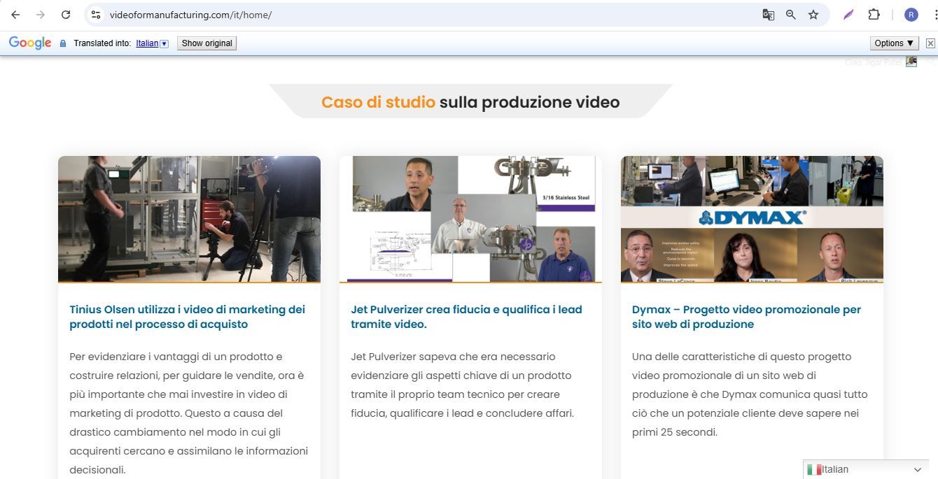
Task: Click the 'Translated into:' label
Action: [102, 43]
